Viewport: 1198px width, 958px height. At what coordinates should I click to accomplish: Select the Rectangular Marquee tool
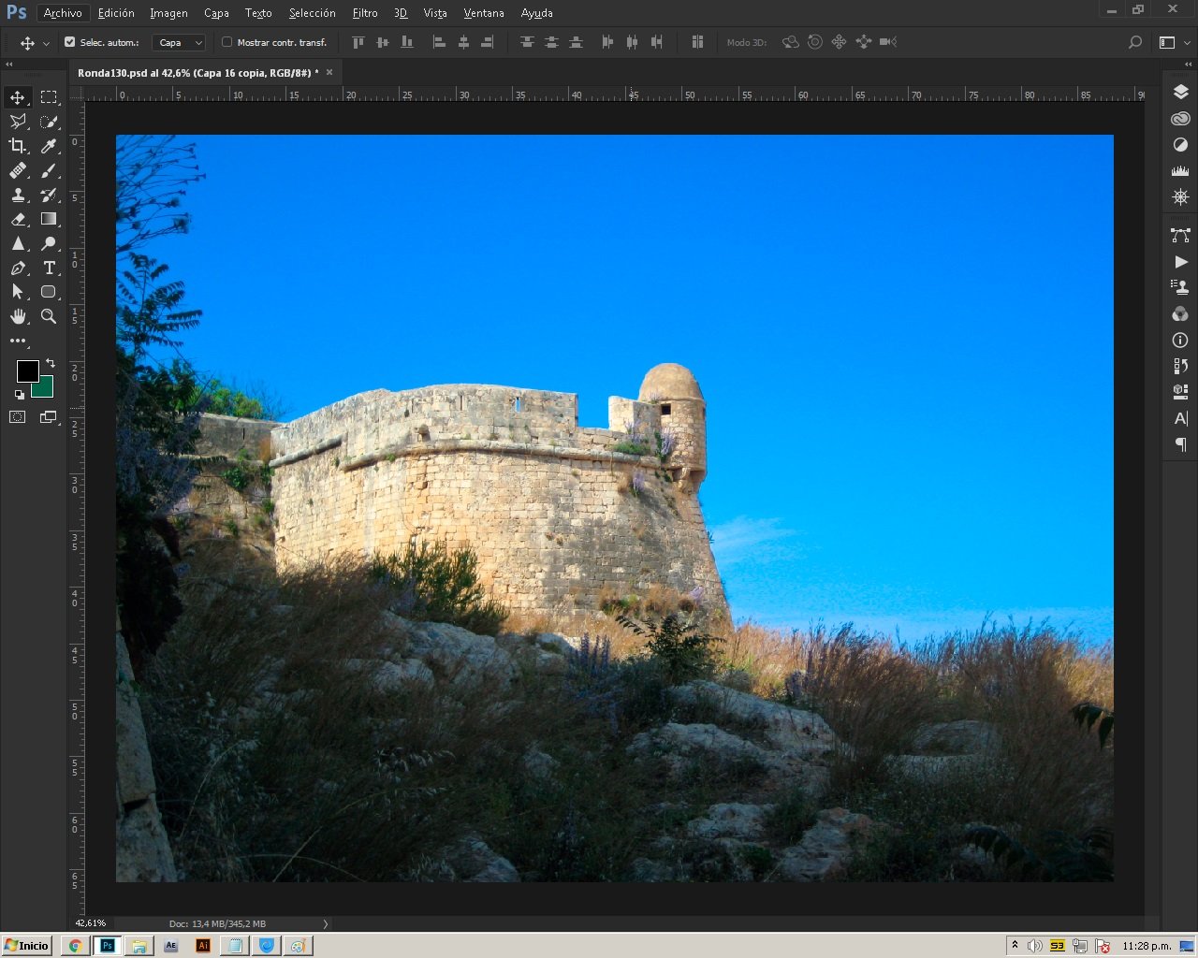pyautogui.click(x=49, y=97)
